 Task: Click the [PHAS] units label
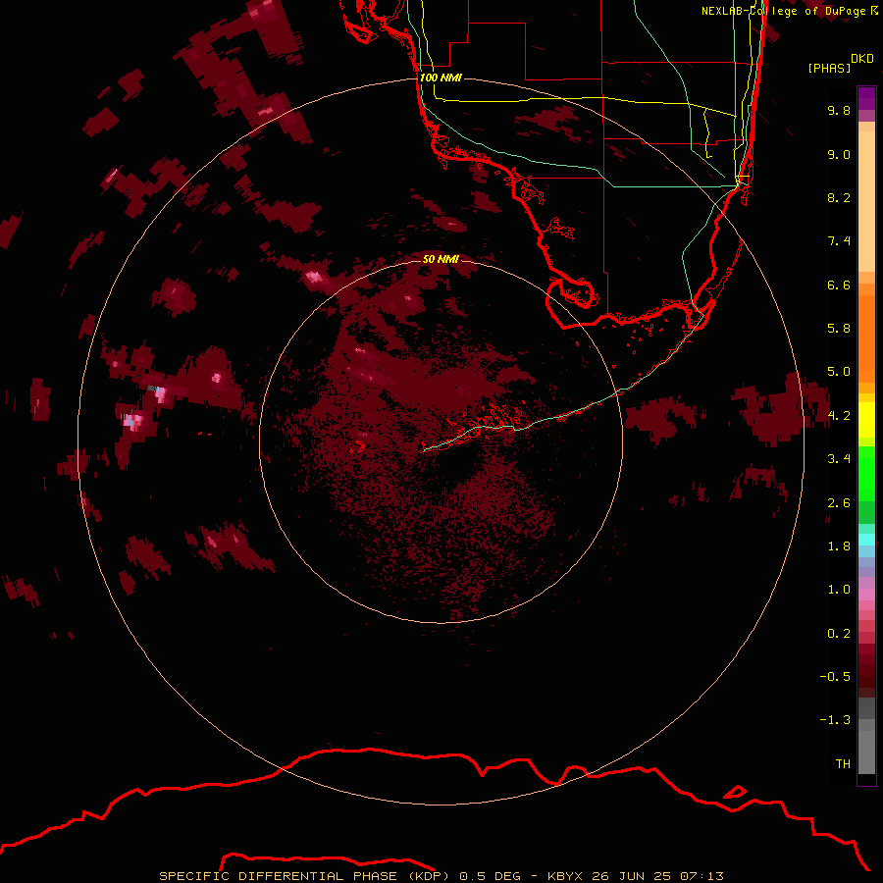pos(829,69)
